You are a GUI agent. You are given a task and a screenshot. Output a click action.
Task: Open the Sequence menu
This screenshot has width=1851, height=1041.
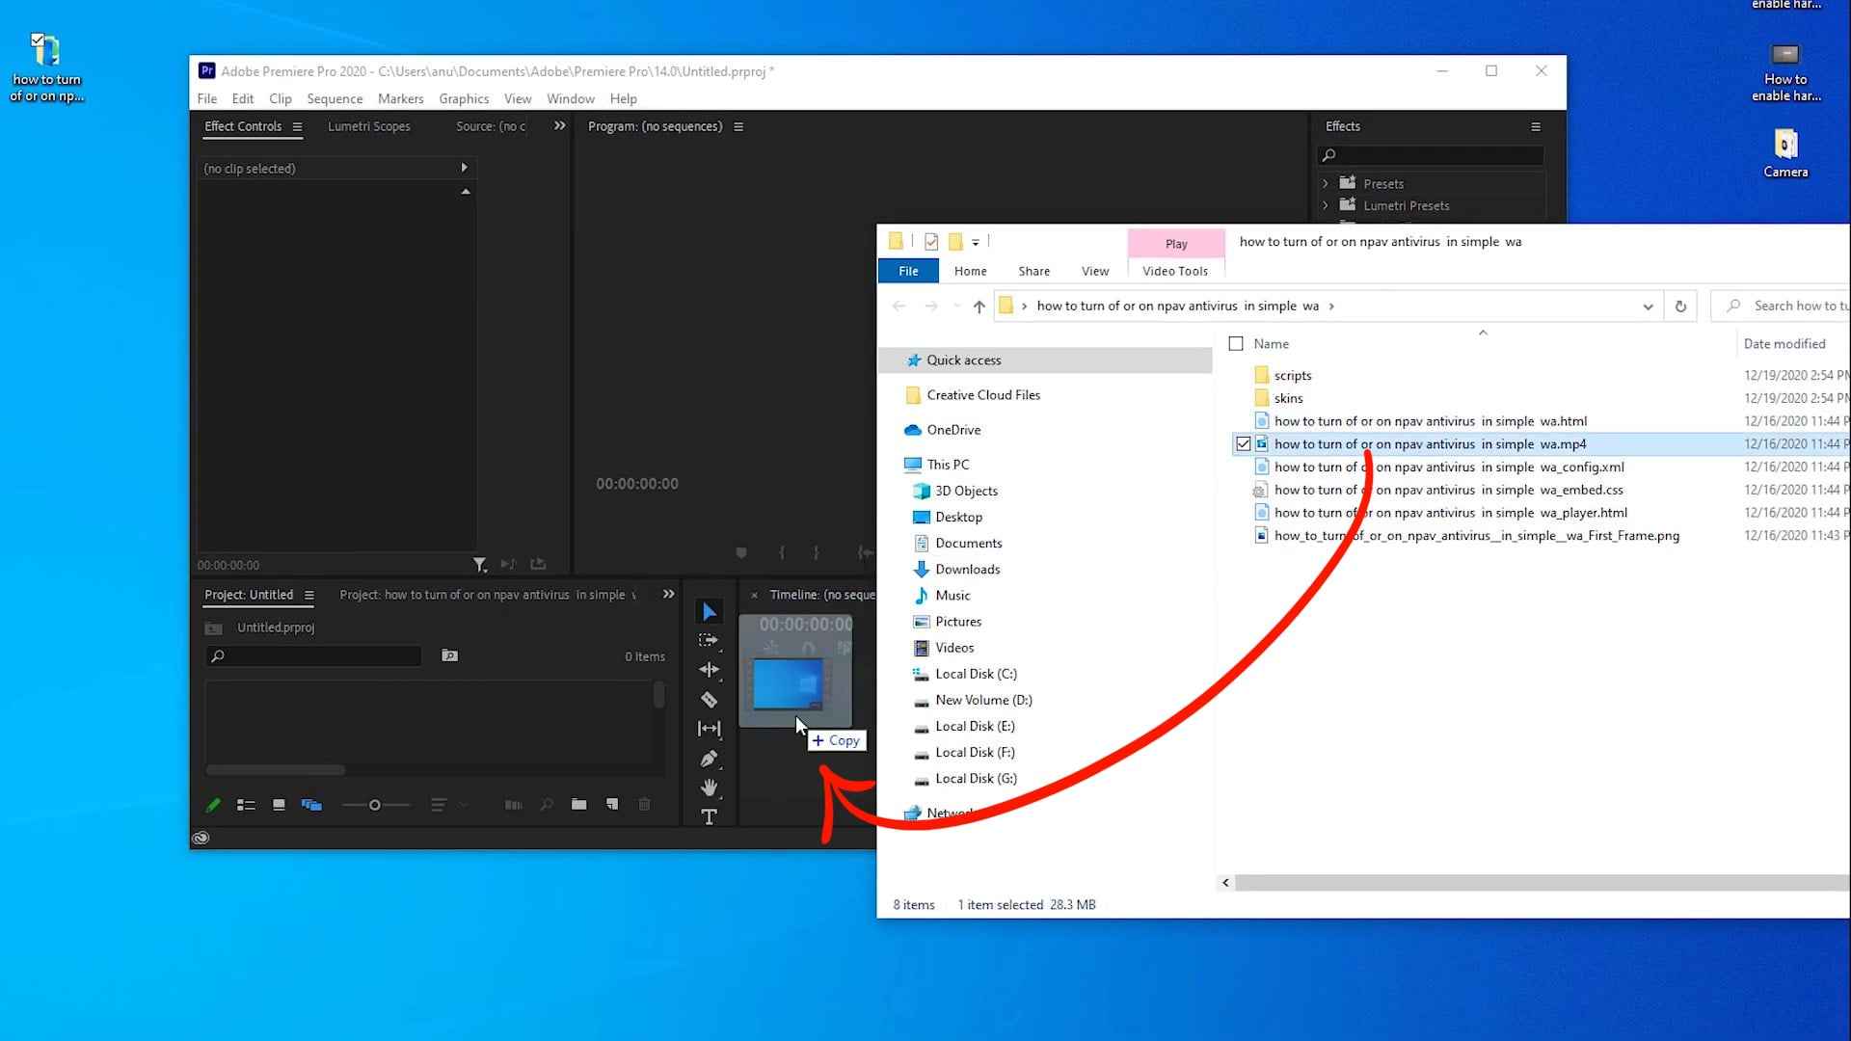pyautogui.click(x=335, y=98)
